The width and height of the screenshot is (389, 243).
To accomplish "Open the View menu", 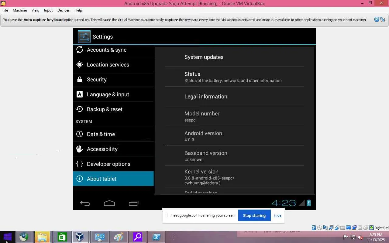I will tap(35, 10).
